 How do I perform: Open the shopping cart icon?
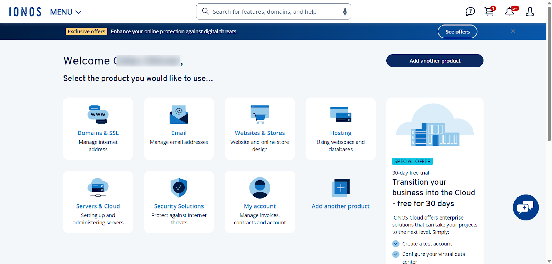(x=490, y=11)
